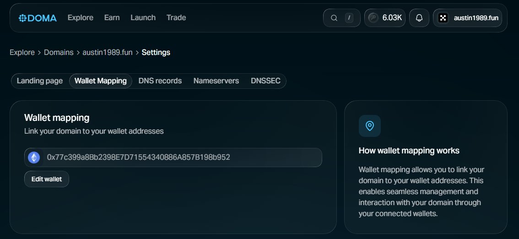Open the Explore menu
The image size is (519, 239).
click(81, 18)
